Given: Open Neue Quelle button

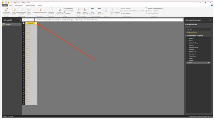Looking at the screenshot, I should [x=14, y=11].
